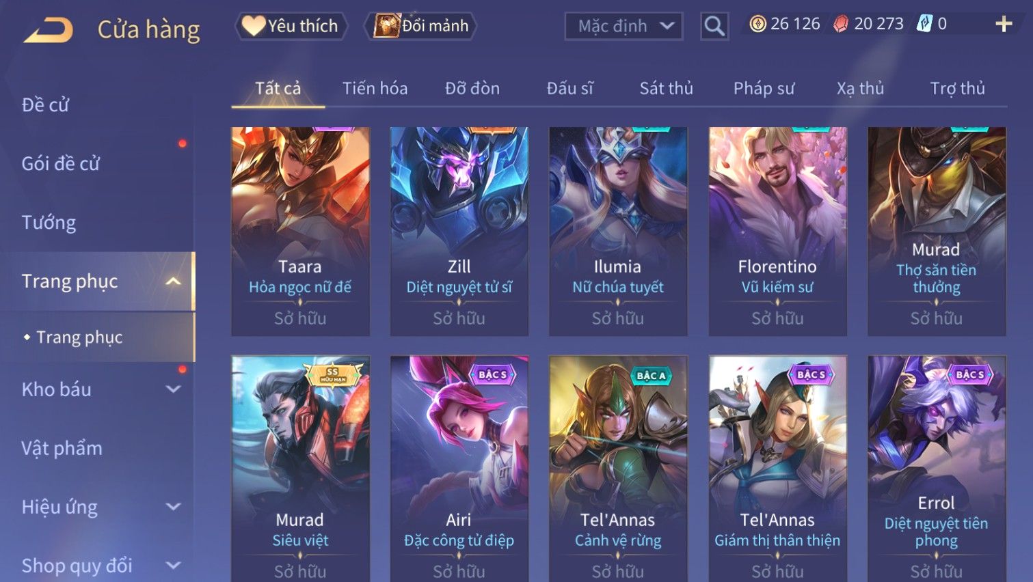Tap the blue voucher currency icon
Image resolution: width=1033 pixels, height=582 pixels.
pyautogui.click(x=924, y=24)
